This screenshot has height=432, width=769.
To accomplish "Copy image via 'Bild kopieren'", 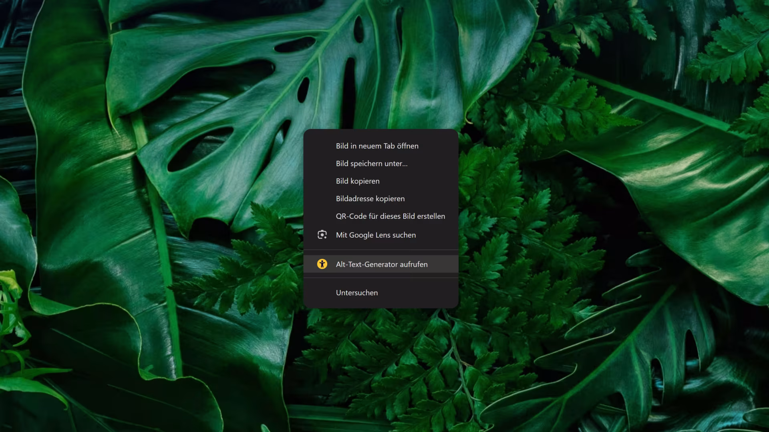I will pyautogui.click(x=357, y=181).
